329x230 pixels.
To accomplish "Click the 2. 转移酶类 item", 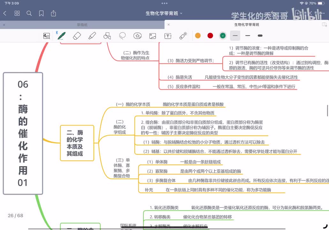I will [x=160, y=217].
